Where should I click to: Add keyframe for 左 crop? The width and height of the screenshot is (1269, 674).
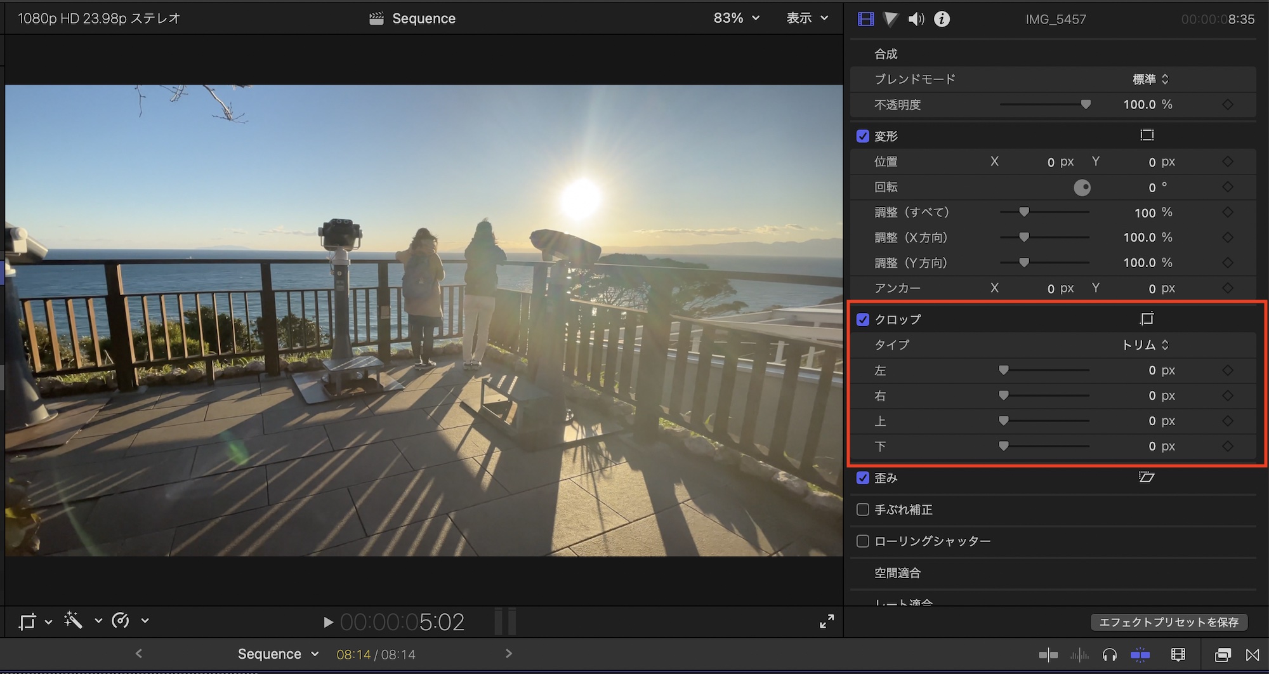[1228, 370]
